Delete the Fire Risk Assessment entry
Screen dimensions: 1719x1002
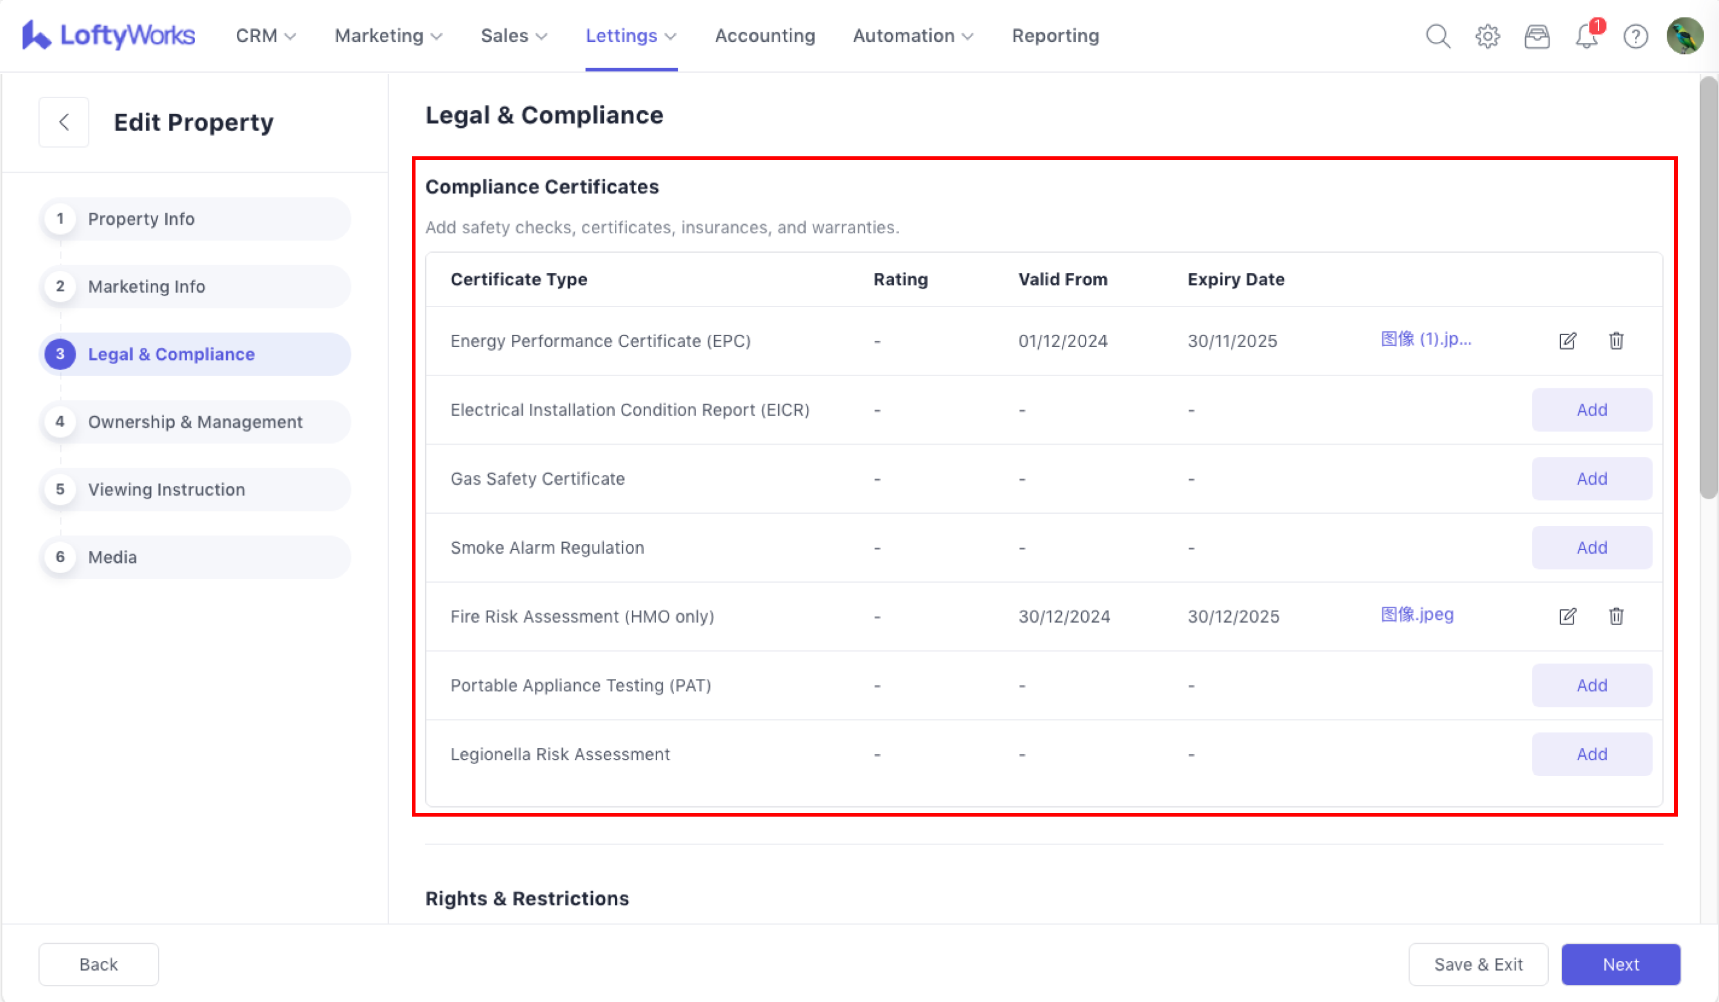[1616, 616]
